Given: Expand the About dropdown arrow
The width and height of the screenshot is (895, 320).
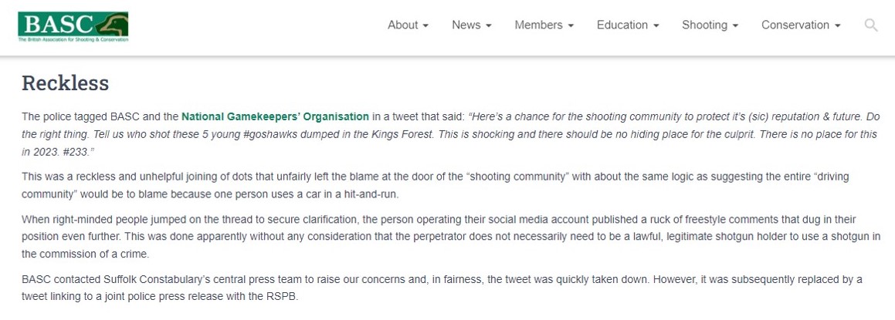Looking at the screenshot, I should click(425, 26).
